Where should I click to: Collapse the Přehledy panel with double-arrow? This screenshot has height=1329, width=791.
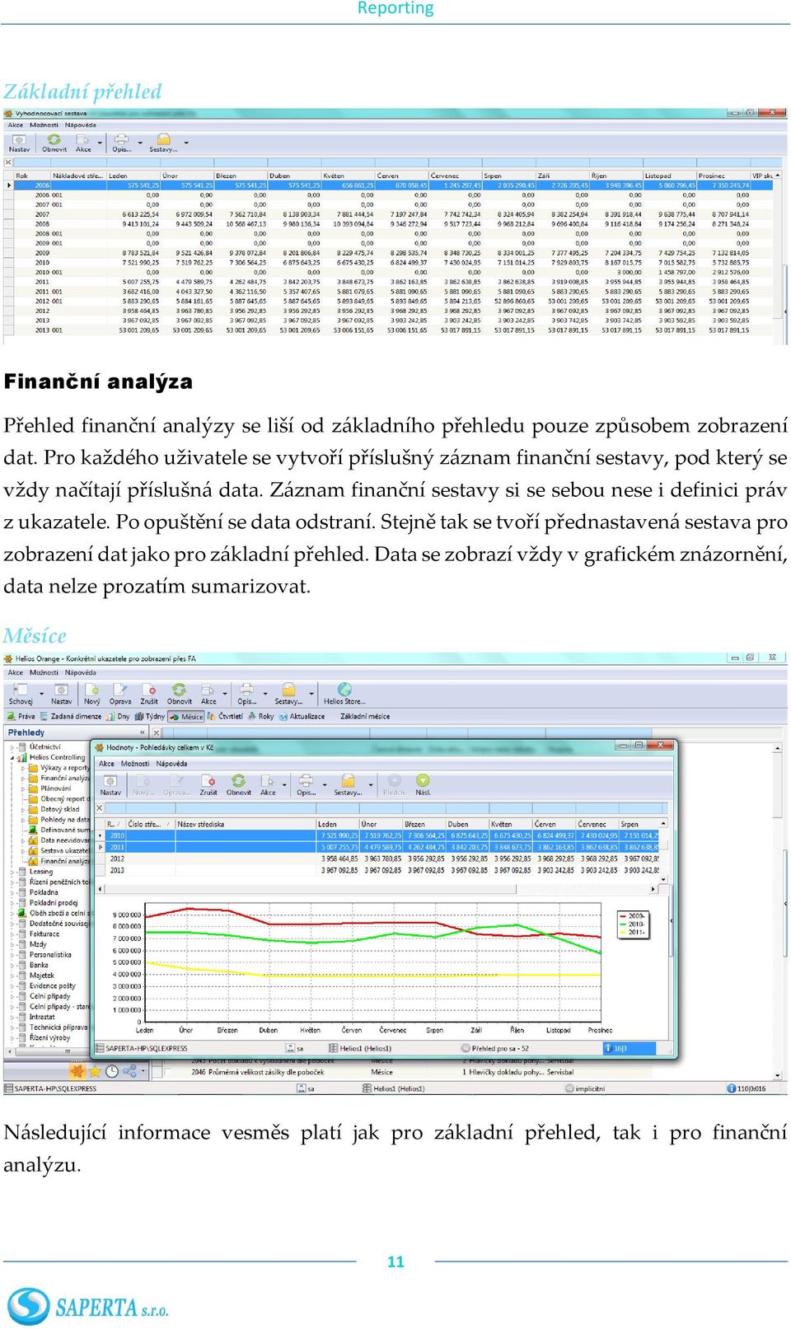(143, 732)
